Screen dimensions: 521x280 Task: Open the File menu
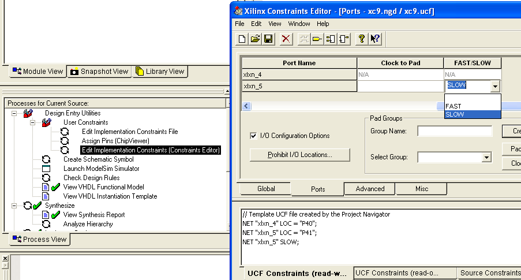(x=239, y=24)
